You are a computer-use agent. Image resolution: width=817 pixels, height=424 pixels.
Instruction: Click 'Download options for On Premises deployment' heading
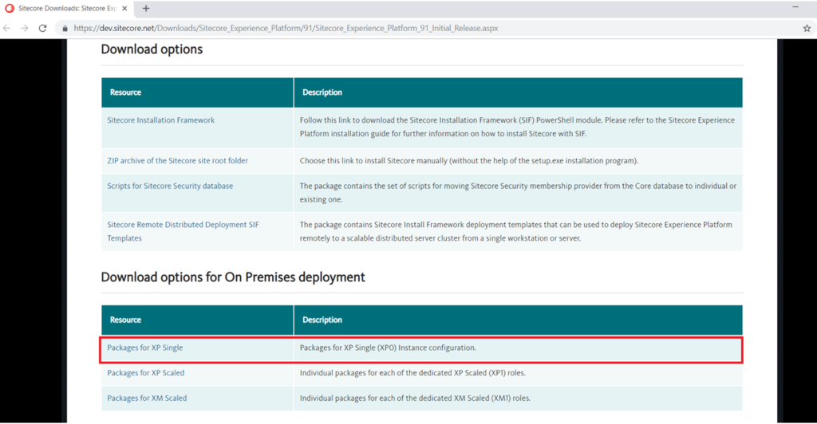tap(233, 277)
